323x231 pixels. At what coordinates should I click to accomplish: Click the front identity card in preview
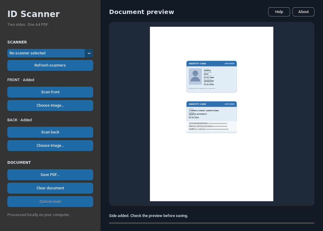(x=211, y=77)
